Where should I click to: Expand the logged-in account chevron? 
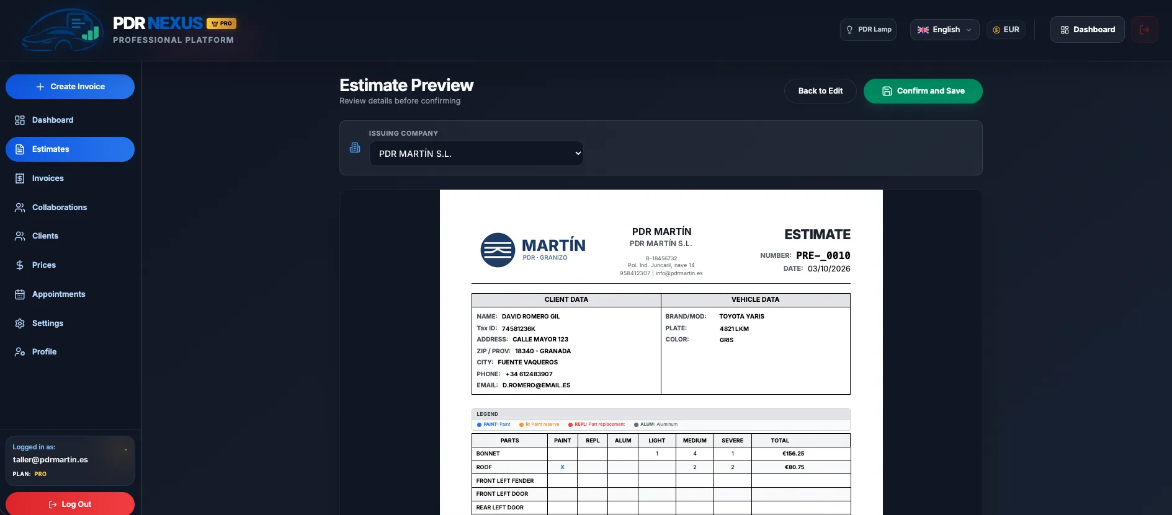coord(126,450)
